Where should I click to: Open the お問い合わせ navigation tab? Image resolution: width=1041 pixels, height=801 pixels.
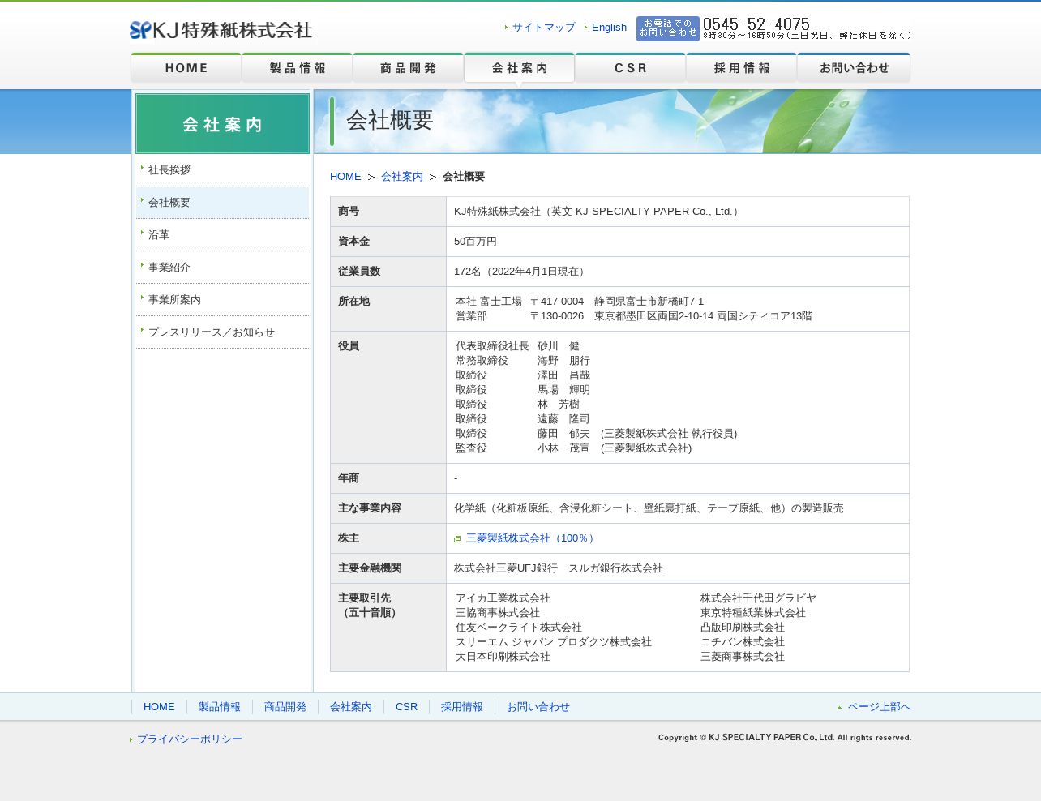[854, 68]
